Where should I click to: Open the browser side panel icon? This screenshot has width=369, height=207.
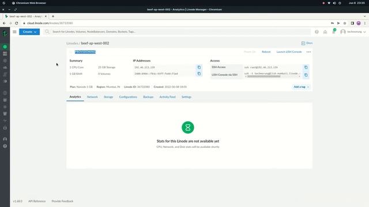point(352,23)
